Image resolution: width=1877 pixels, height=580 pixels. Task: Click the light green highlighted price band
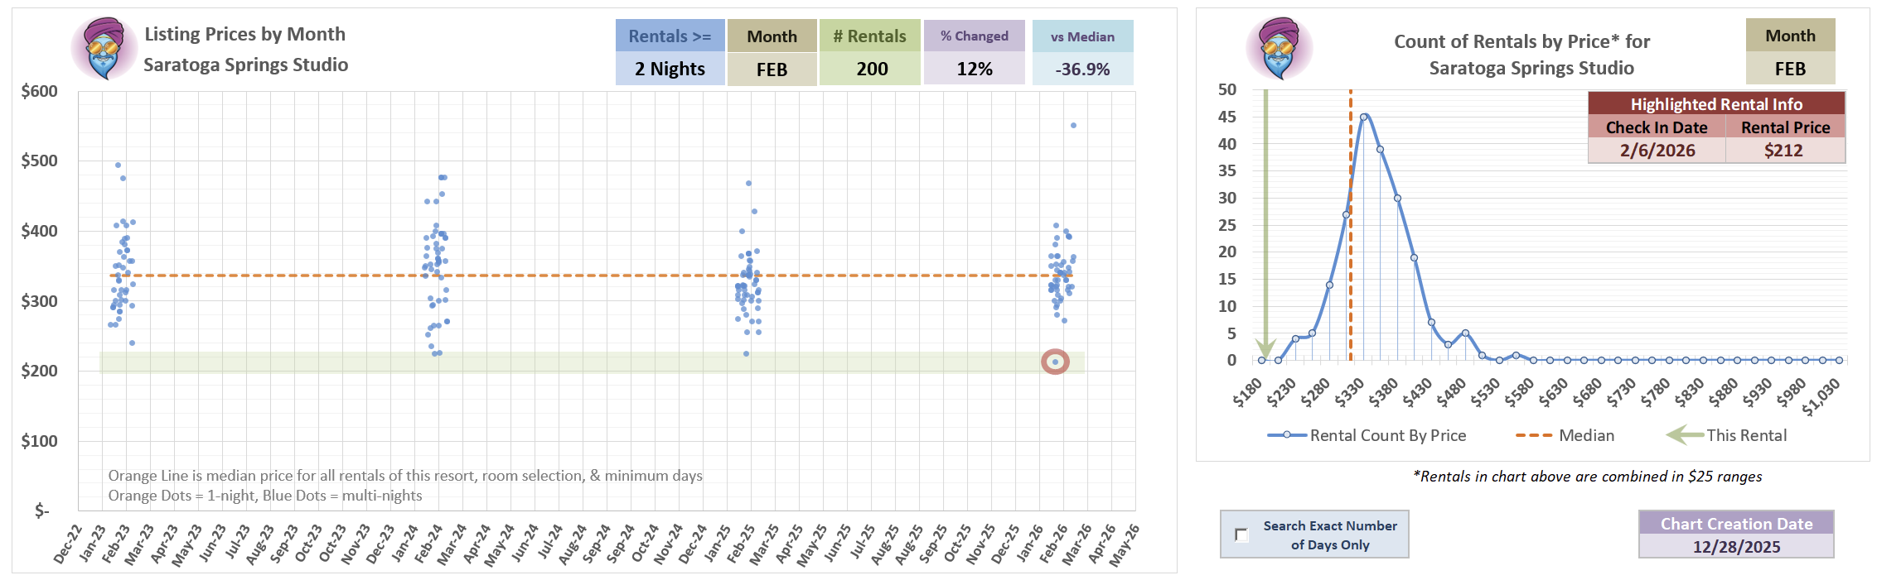point(580,362)
